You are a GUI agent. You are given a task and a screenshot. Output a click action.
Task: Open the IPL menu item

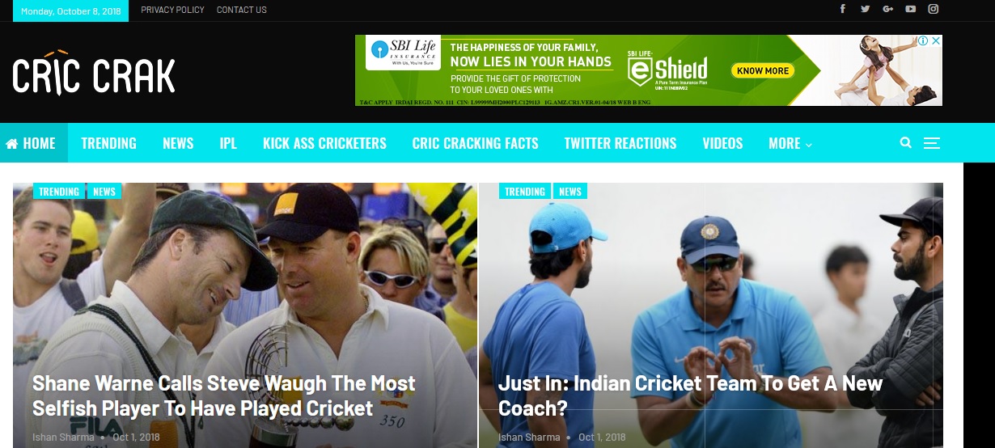point(228,143)
